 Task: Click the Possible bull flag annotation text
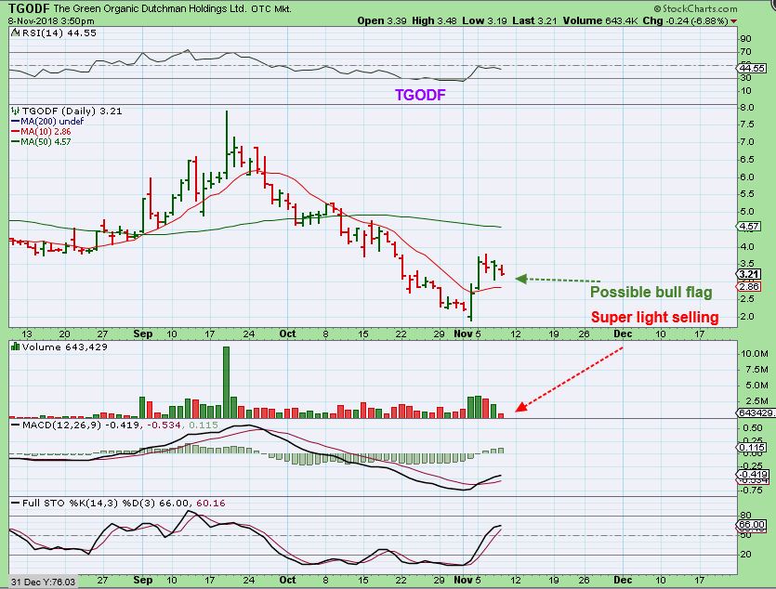pos(651,293)
